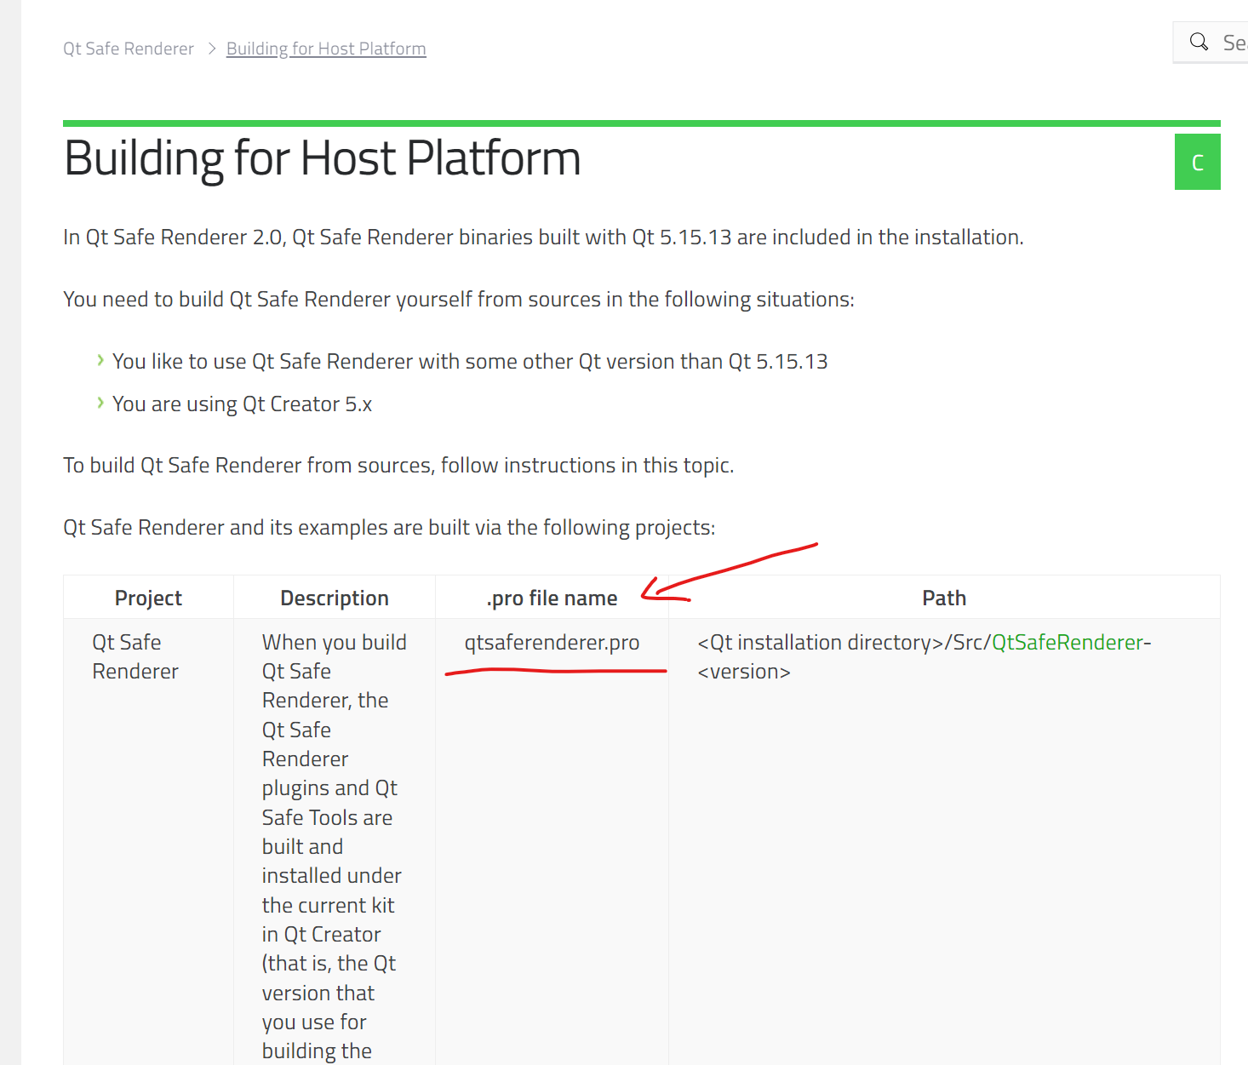Click sentence 'To build Qt Safe Renderer from sources'
The image size is (1248, 1065).
pos(398,465)
